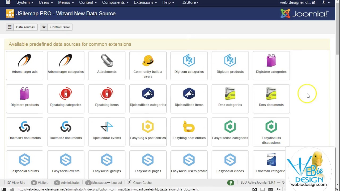Select the Attachments paperclip data source

click(107, 65)
